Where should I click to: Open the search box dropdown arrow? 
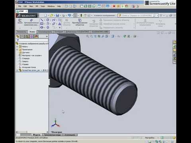click(158, 15)
